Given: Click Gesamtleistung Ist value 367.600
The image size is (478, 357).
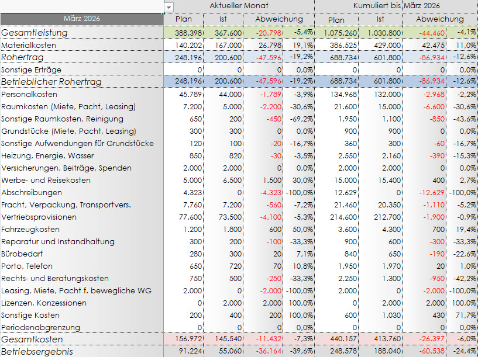Looking at the screenshot, I should click(x=228, y=33).
